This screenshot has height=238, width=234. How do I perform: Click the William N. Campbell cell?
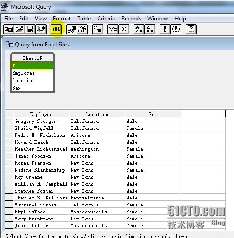pyautogui.click(x=41, y=184)
